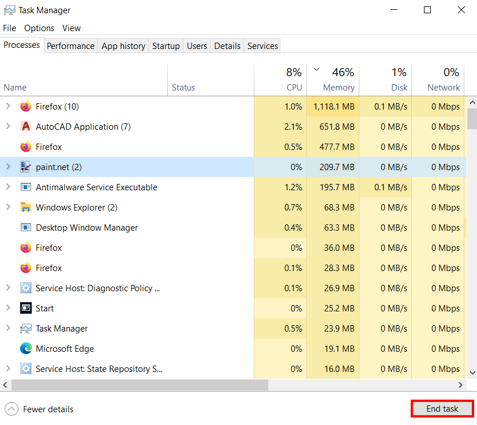Click the horizontal scrollbar right arrow
Viewport: 477px width, 425px height.
coord(461,385)
